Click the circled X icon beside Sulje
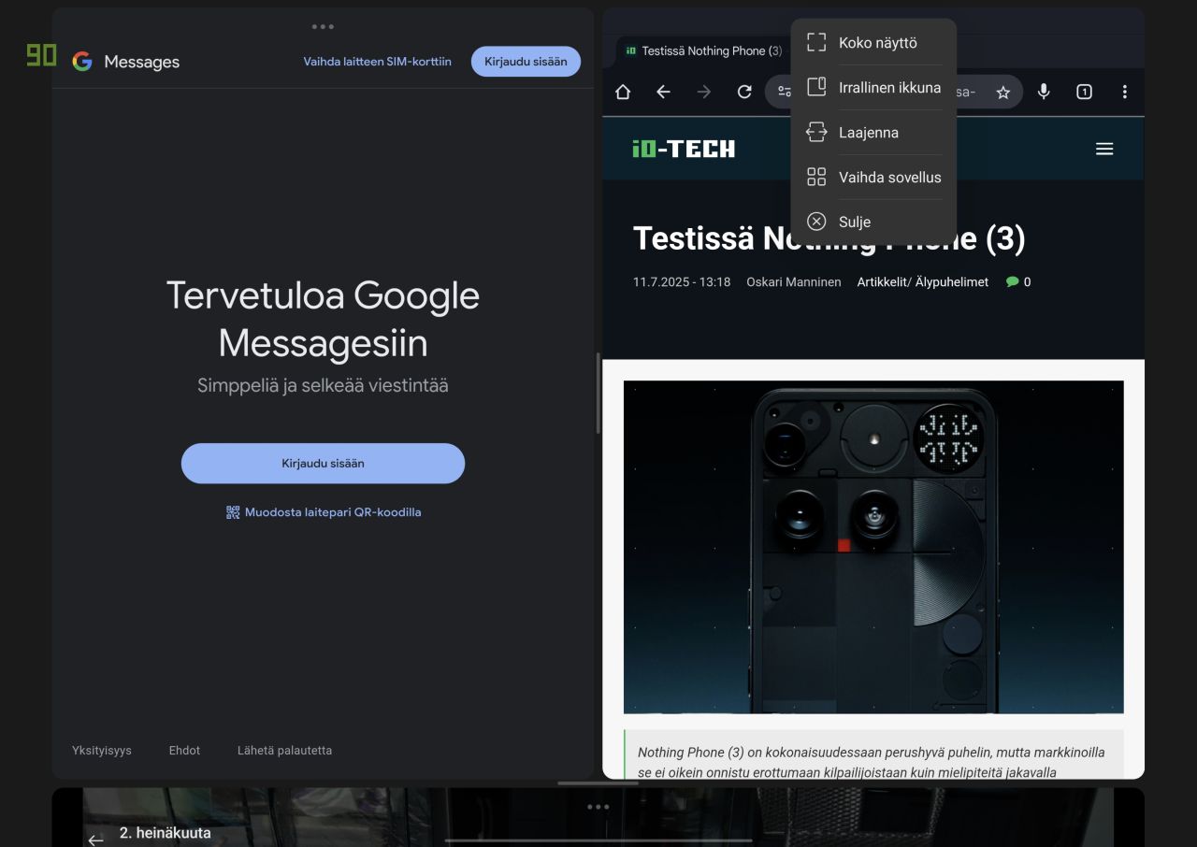 coord(816,222)
